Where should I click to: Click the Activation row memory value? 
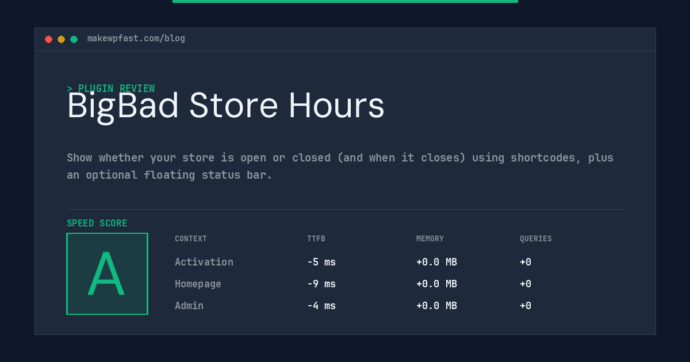pyautogui.click(x=436, y=262)
